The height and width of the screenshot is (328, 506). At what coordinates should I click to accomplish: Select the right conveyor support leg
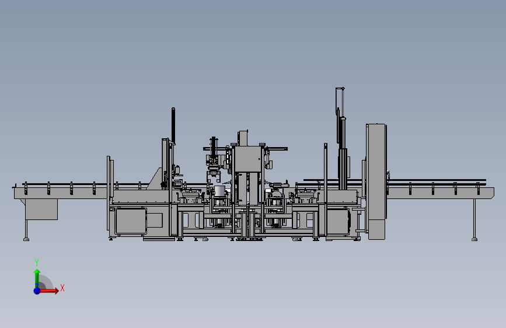tap(474, 220)
